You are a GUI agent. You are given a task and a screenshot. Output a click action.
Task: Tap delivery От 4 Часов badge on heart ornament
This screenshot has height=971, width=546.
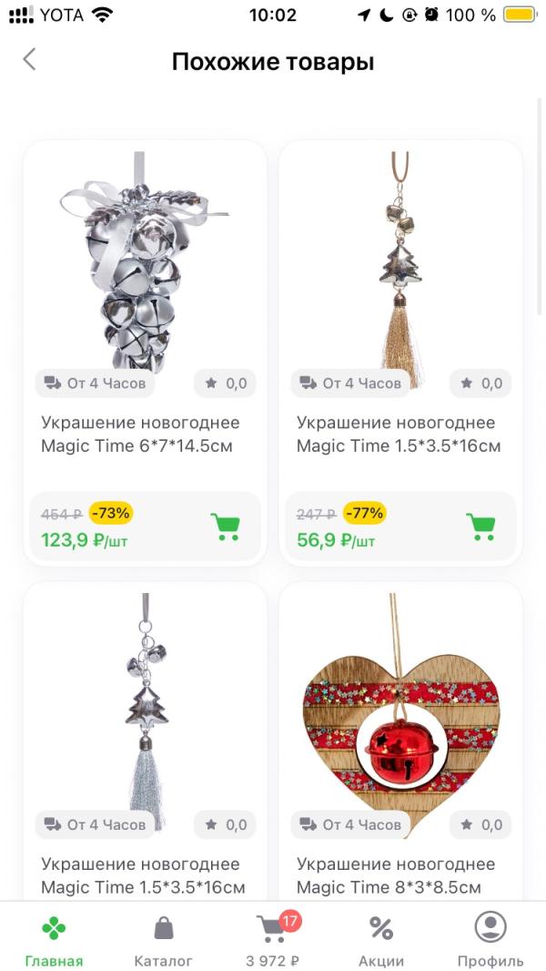coord(350,825)
